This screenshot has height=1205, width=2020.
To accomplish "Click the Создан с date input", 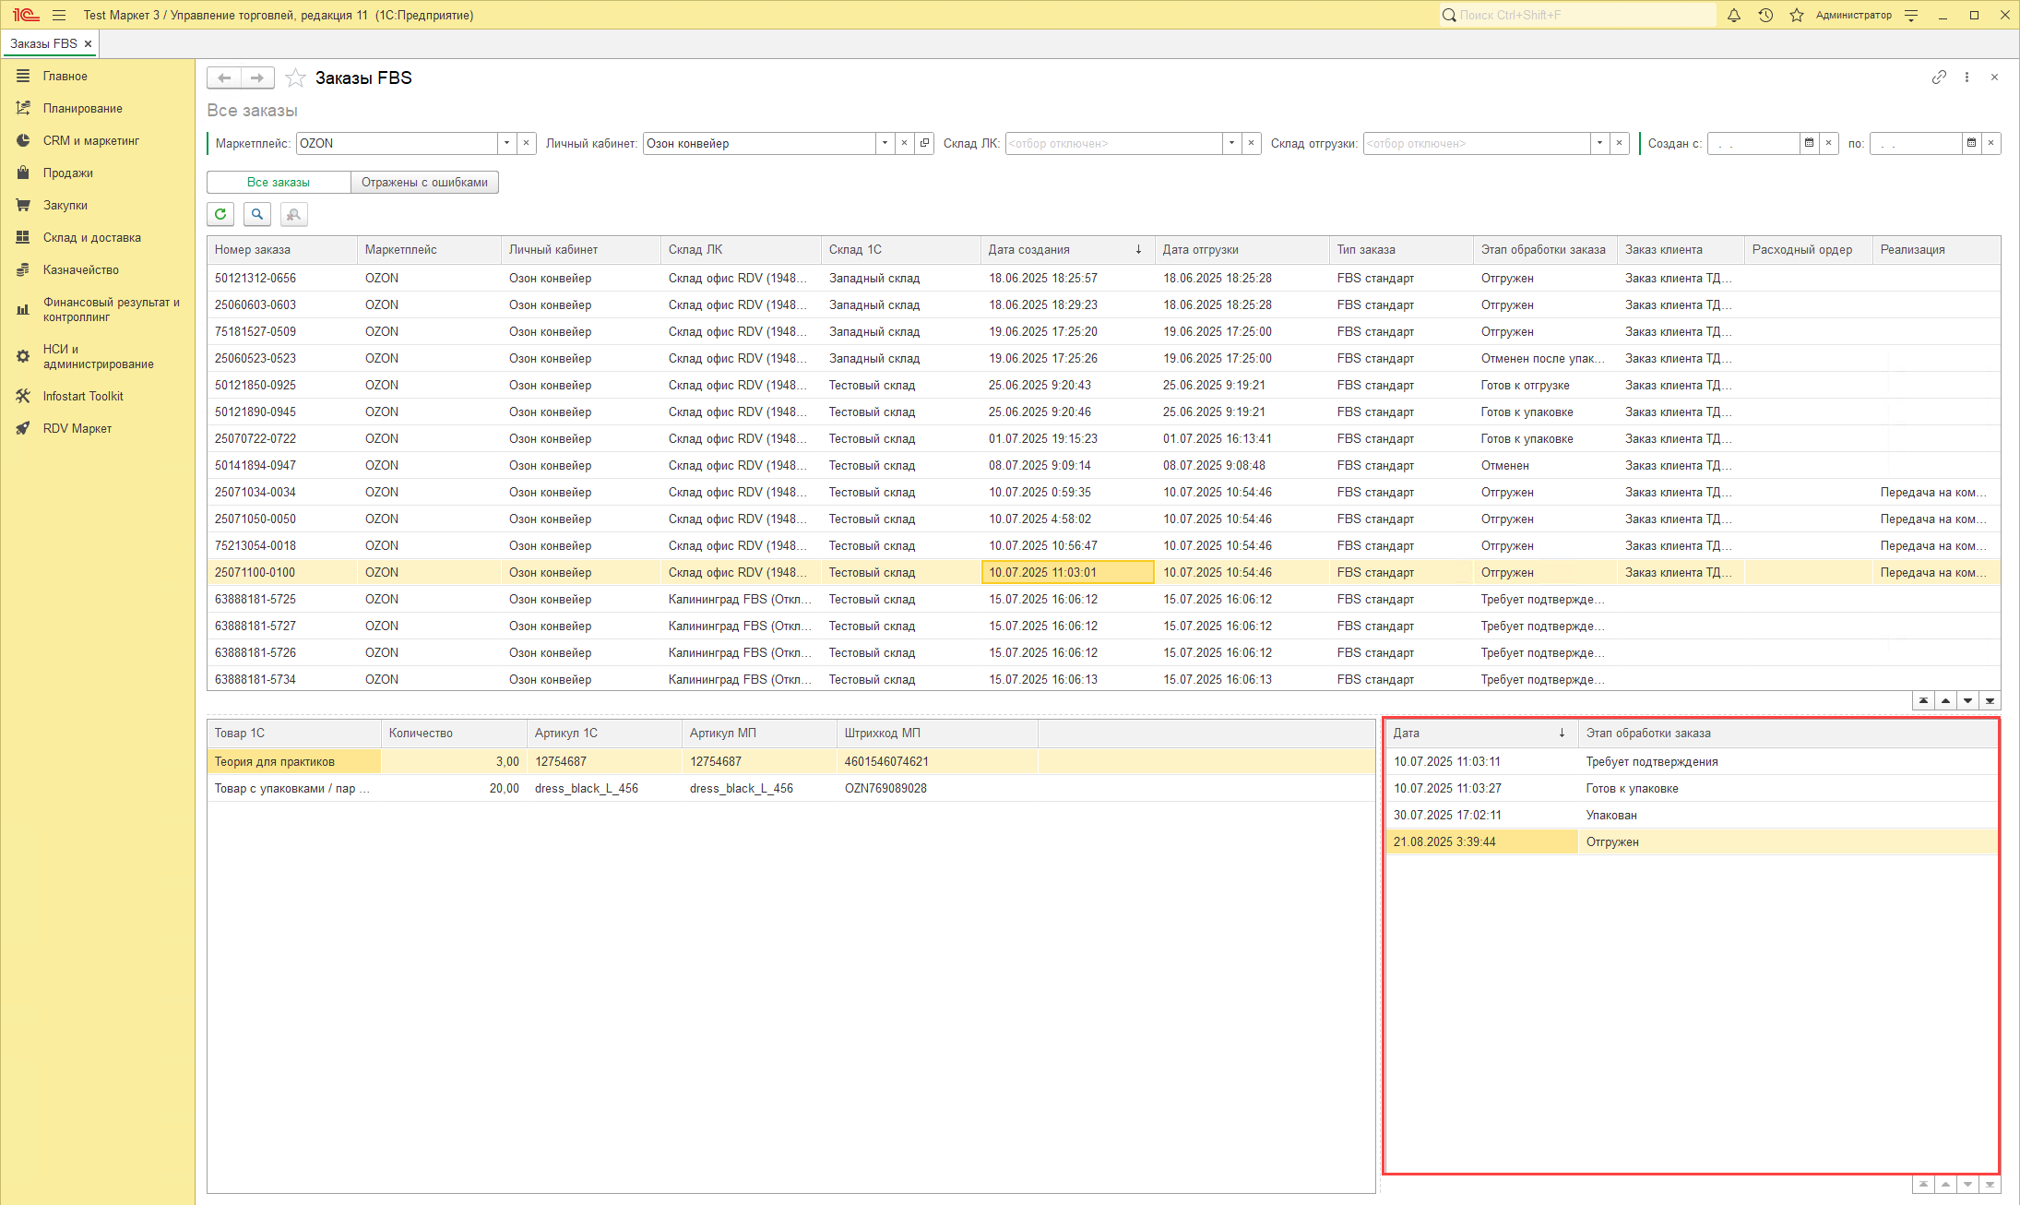I will (x=1753, y=143).
